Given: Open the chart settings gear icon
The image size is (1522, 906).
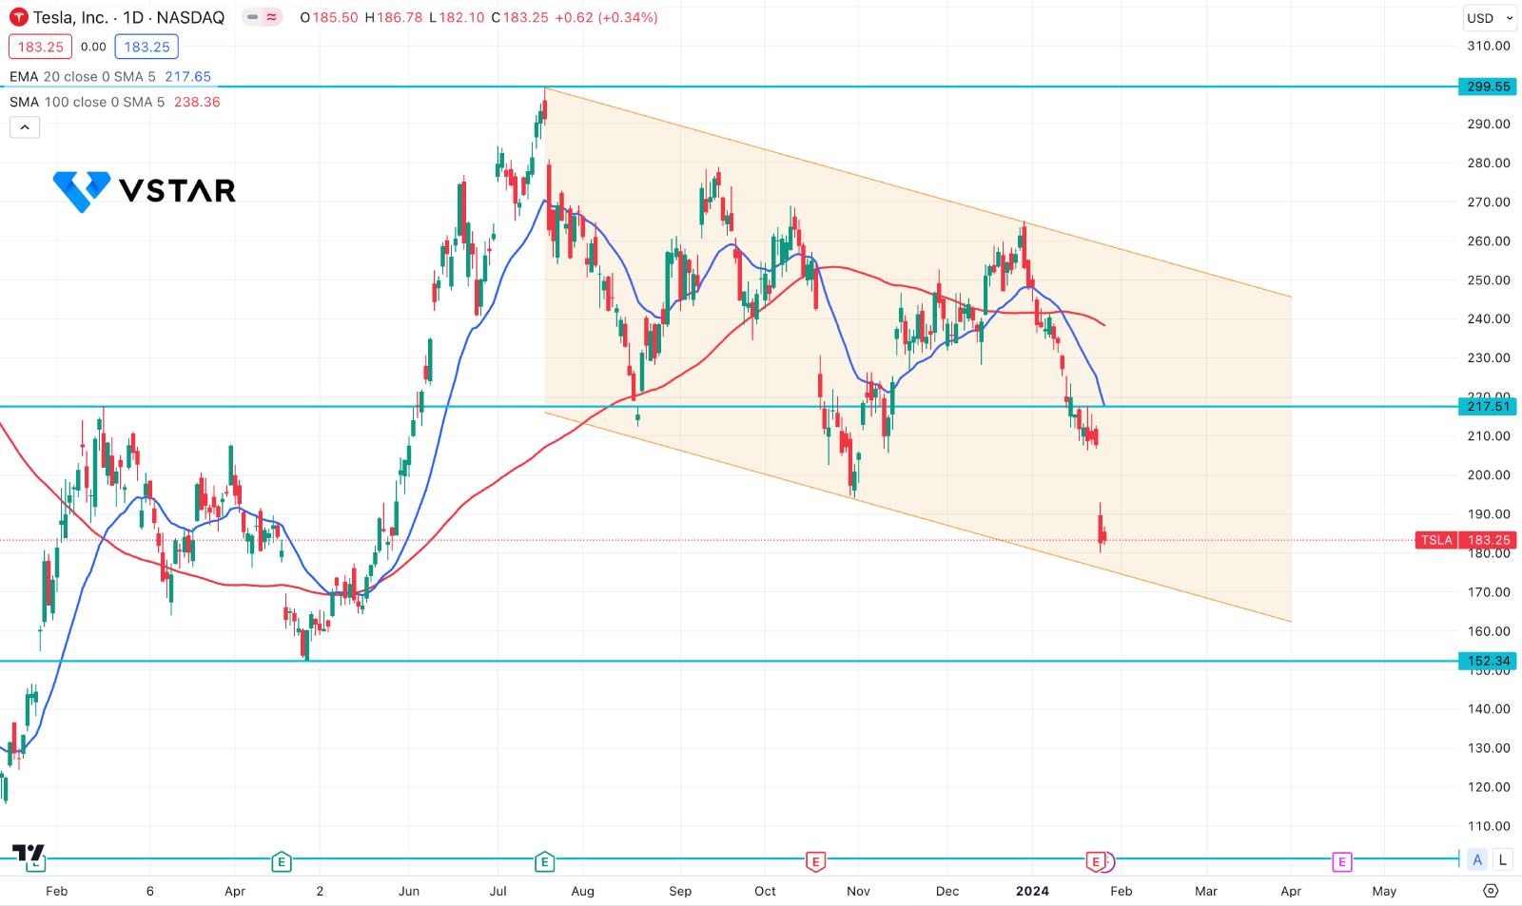Looking at the screenshot, I should pos(1491,891).
